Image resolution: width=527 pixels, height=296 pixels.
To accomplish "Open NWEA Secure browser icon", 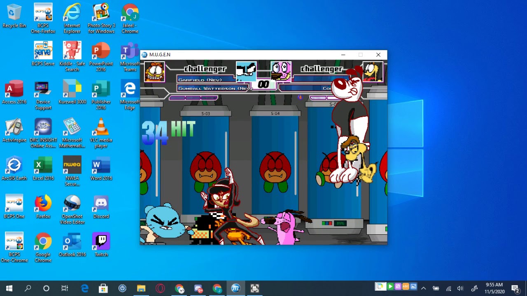I will click(x=72, y=171).
